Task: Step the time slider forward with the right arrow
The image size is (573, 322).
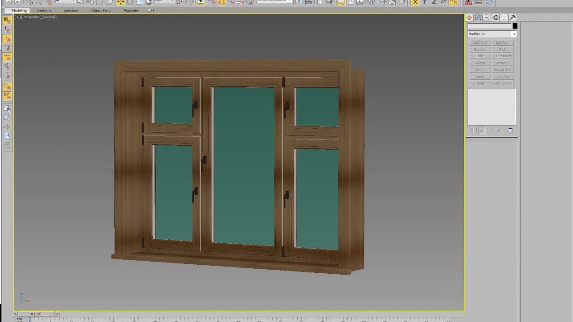Action: pos(57,314)
